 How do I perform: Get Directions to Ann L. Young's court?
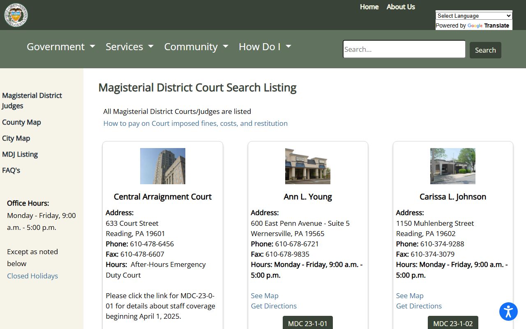pos(274,306)
